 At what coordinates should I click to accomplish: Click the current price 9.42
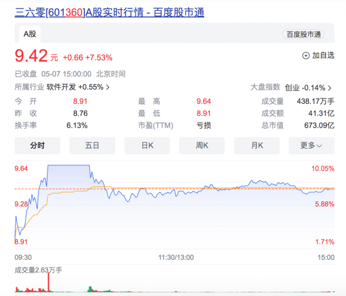pyautogui.click(x=31, y=56)
